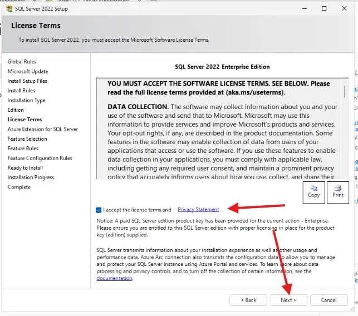Go back with the Back button
358x316 pixels.
click(x=248, y=300)
